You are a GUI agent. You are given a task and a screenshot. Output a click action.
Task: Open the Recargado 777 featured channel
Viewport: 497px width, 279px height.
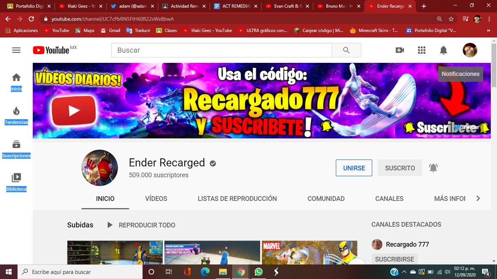pos(400,244)
